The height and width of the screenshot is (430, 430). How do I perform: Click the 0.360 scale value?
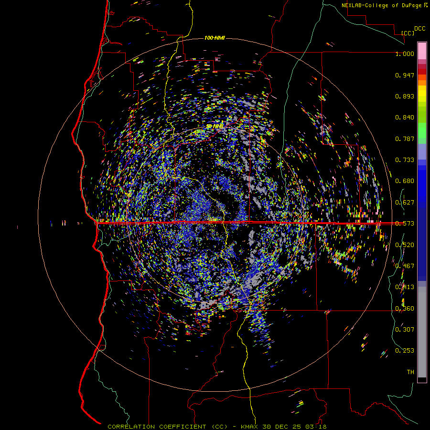coord(405,309)
